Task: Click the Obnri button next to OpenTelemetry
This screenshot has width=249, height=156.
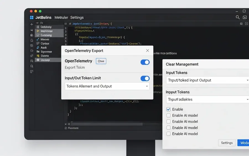Action: click(x=101, y=61)
